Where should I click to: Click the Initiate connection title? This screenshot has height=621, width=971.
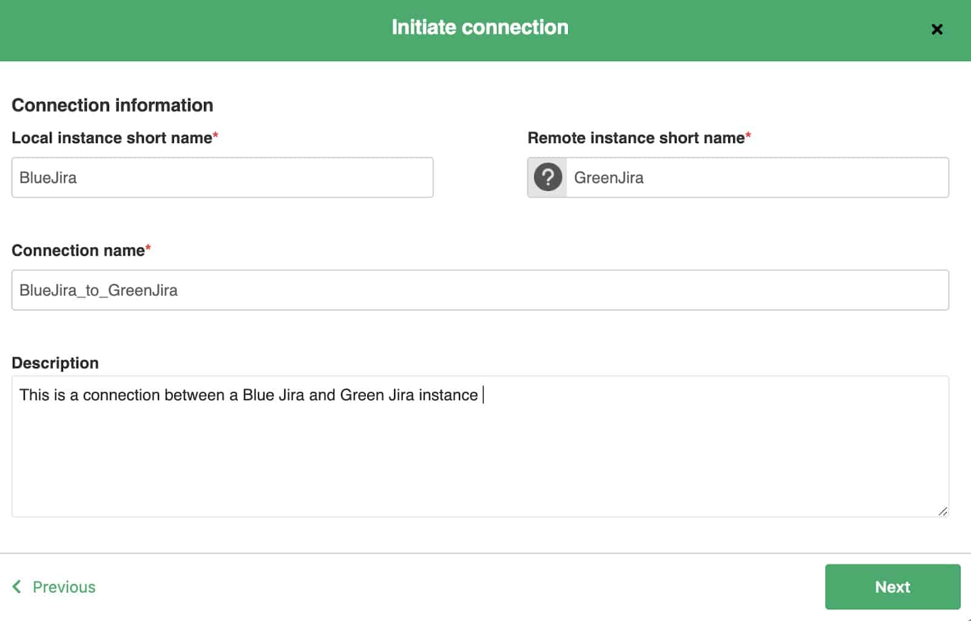[480, 27]
